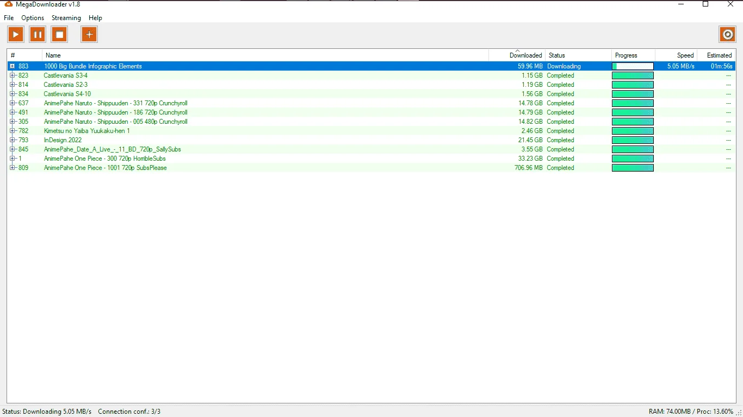Expand the Castlevania S3-4 entry
Image resolution: width=743 pixels, height=417 pixels.
click(13, 75)
